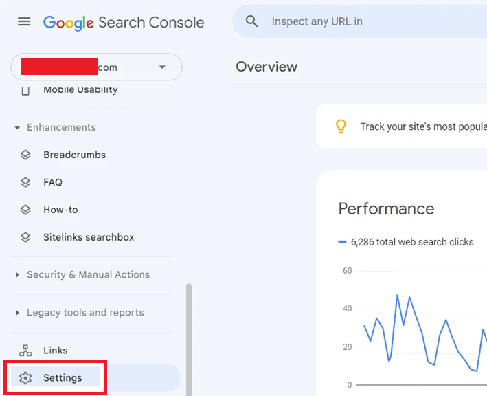Open the hamburger main menu

click(x=24, y=22)
